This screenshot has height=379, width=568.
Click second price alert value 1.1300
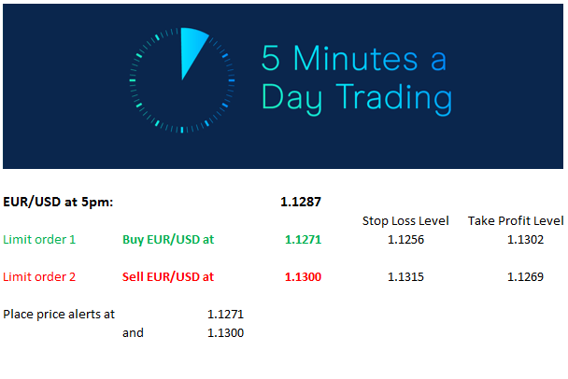tap(225, 333)
